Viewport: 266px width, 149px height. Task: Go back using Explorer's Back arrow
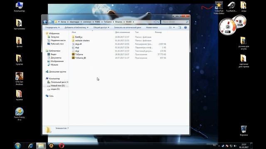(45, 22)
